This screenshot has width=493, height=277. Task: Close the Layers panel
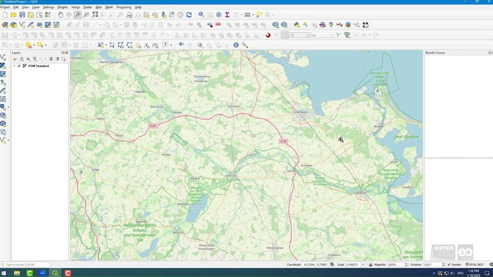click(x=66, y=53)
